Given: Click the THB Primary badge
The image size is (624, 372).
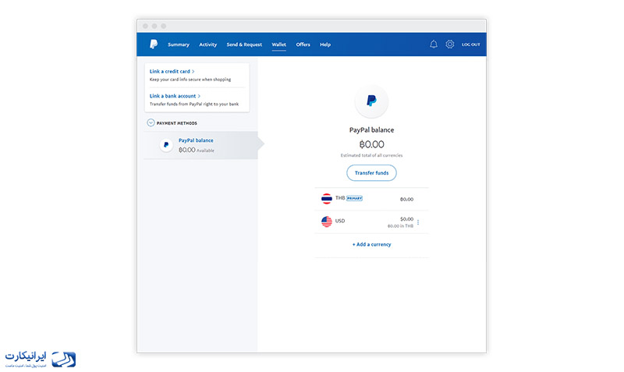Looking at the screenshot, I should coord(354,198).
